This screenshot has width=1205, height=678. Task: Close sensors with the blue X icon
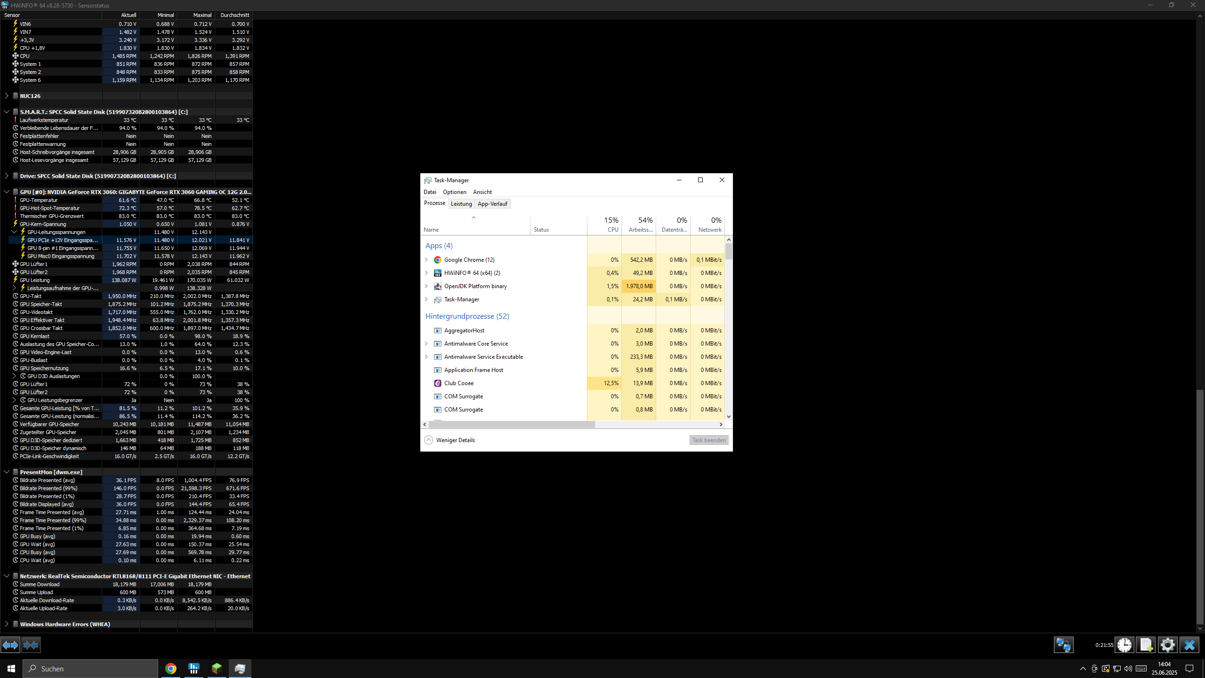1189,645
